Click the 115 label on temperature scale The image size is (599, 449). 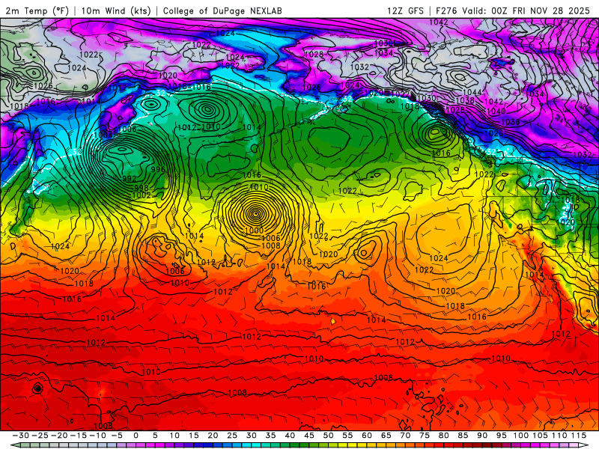[x=578, y=436]
